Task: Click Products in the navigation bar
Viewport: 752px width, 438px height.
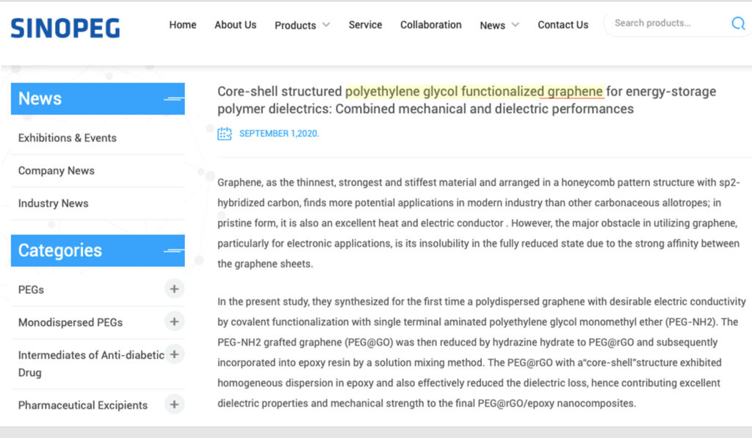Action: coord(295,26)
